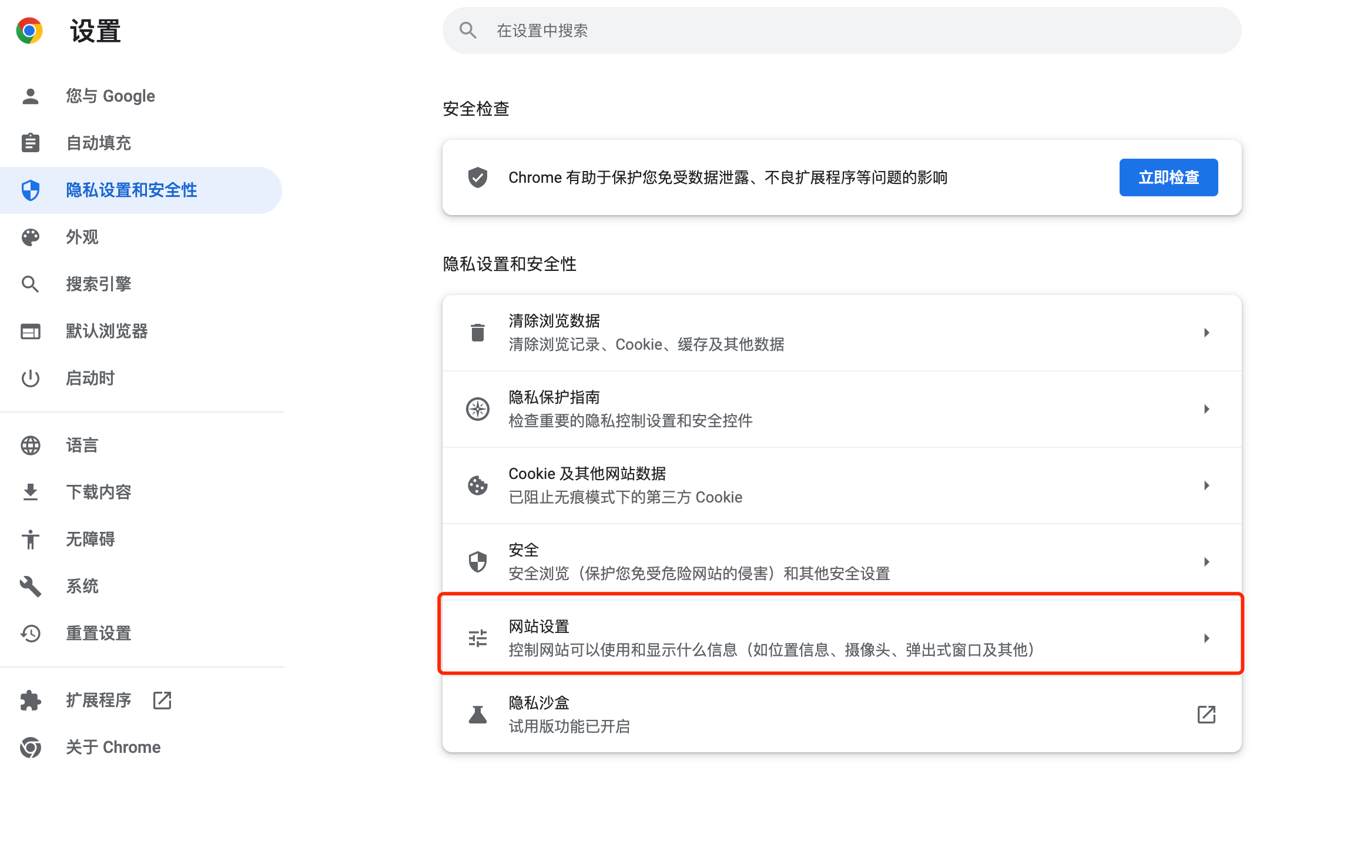Expand the 清除浏览数据 row arrow
The height and width of the screenshot is (851, 1347).
pos(1206,332)
